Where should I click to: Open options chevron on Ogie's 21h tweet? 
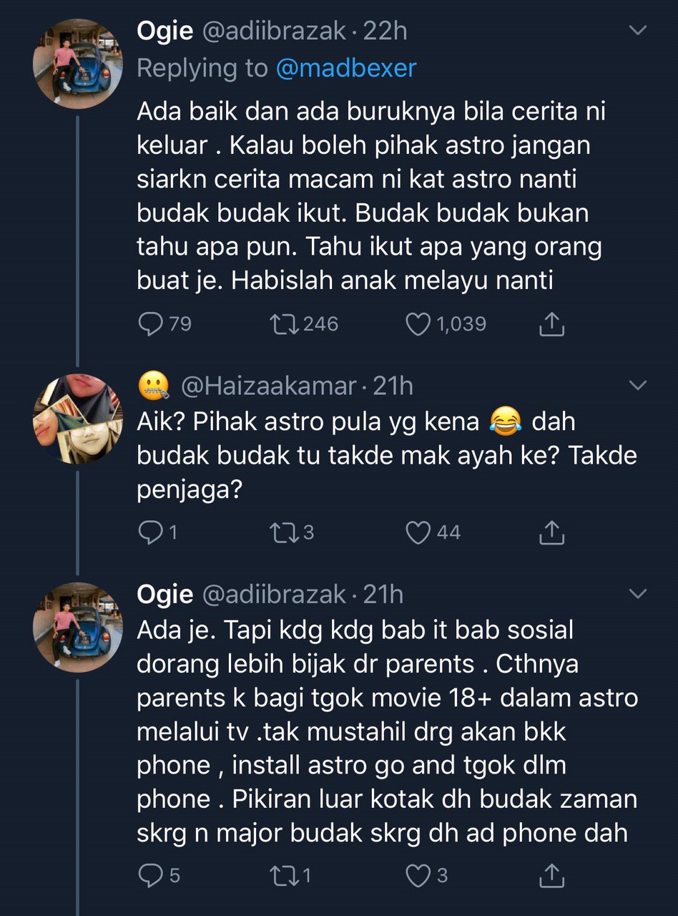coord(637,594)
